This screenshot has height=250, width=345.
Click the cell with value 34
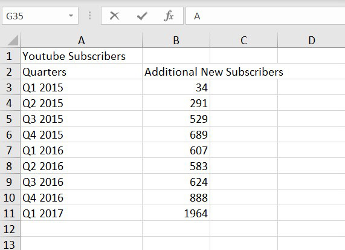coord(176,87)
